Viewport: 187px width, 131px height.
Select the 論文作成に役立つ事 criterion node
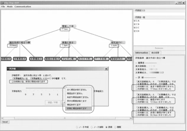[x=20, y=42]
